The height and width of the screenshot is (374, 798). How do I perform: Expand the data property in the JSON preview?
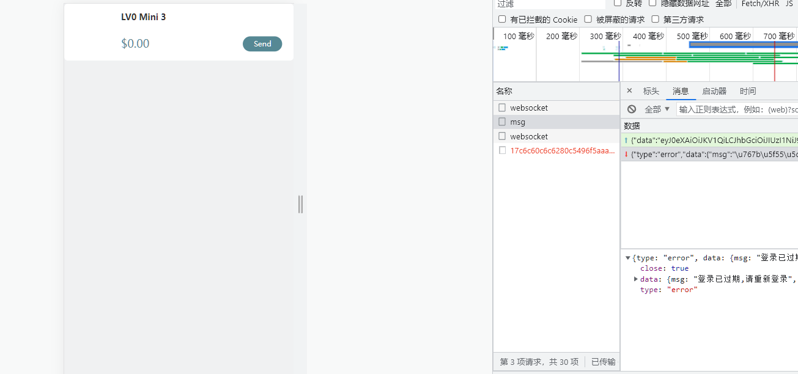(636, 279)
